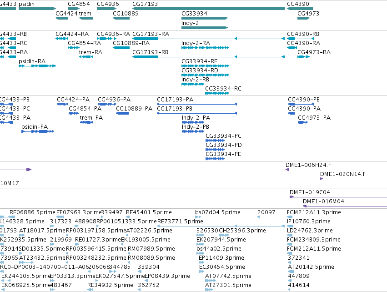Select transcript CG4973-RA
Image resolution: width=387 pixels, height=292 pixels.
pos(314,52)
